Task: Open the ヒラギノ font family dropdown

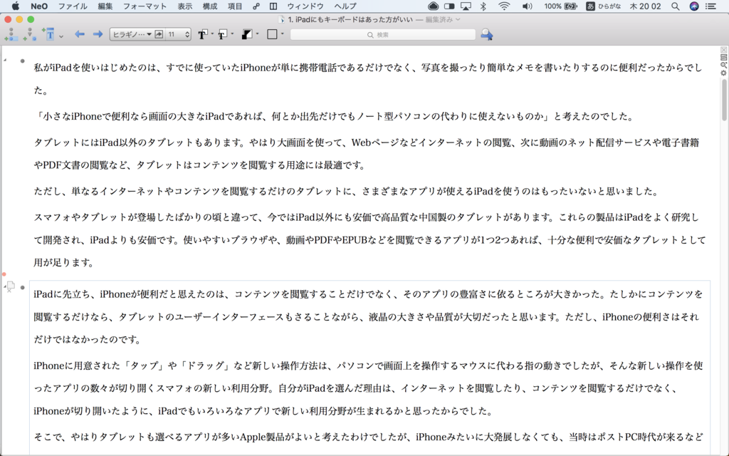Action: 131,34
